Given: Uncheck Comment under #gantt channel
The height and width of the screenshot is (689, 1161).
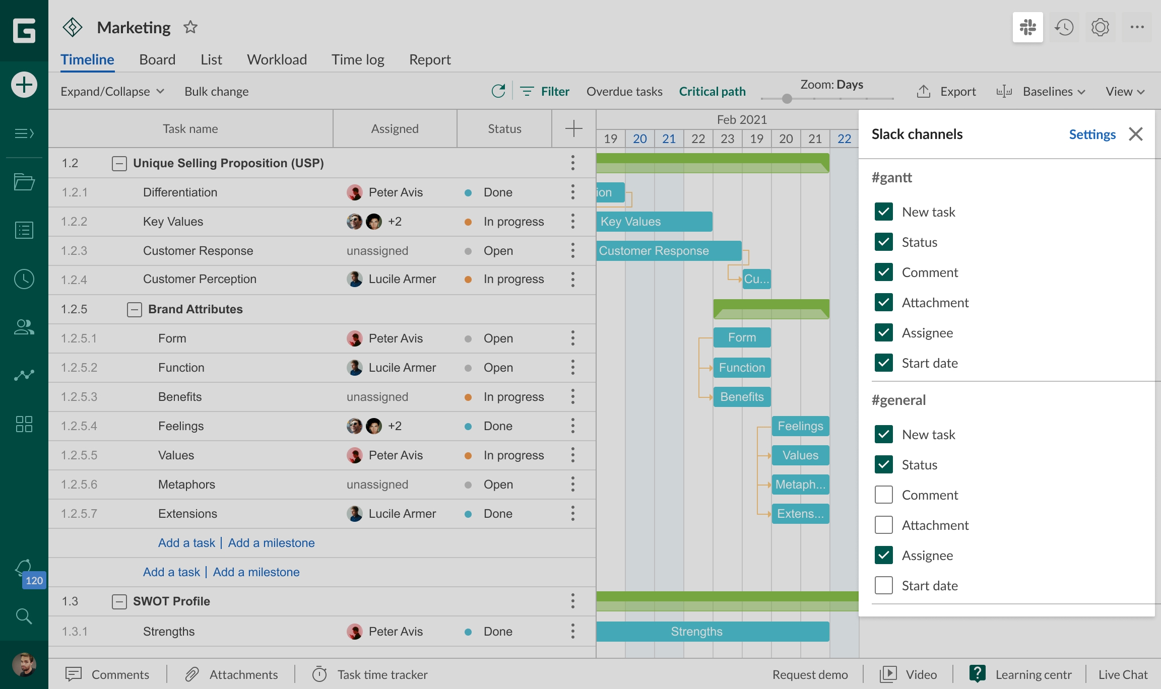Looking at the screenshot, I should 884,272.
